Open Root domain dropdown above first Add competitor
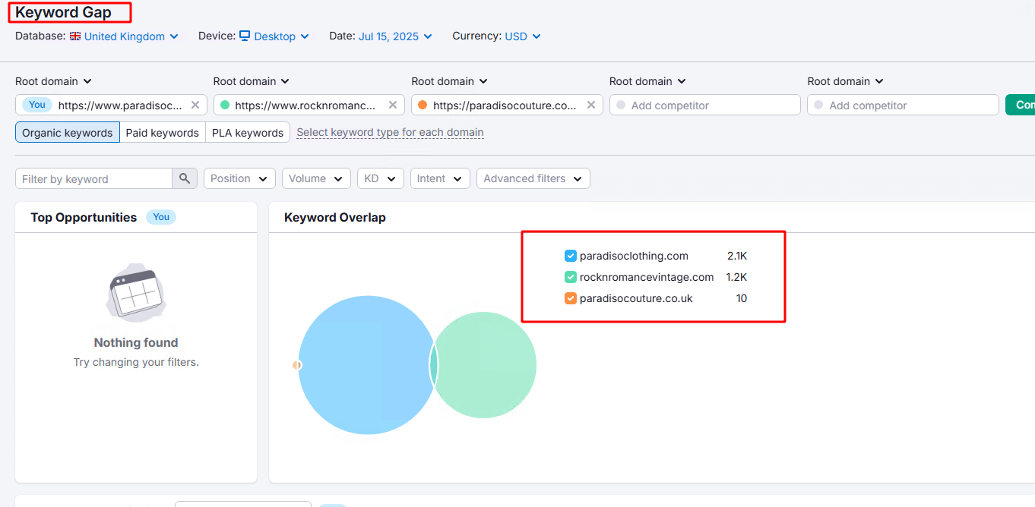The width and height of the screenshot is (1035, 507). click(648, 81)
